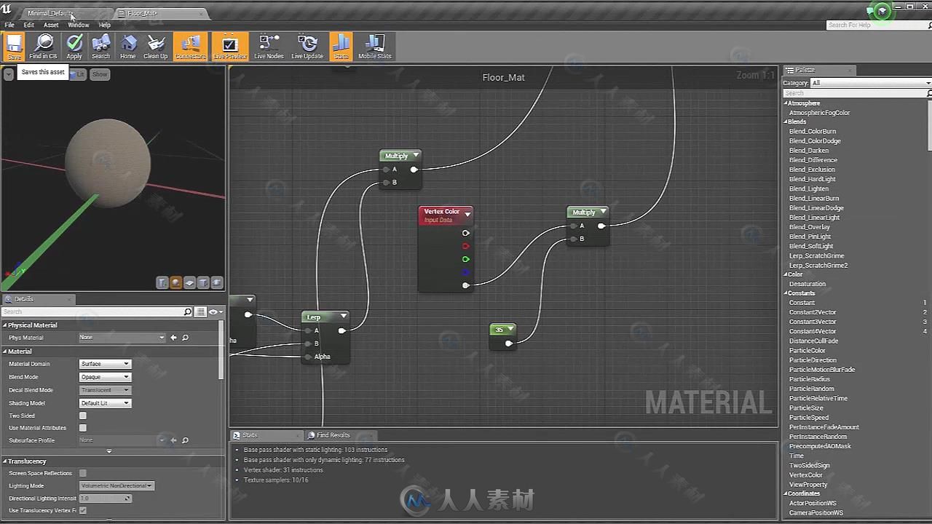Run Clean Up on the graph
Image resolution: width=932 pixels, height=524 pixels.
click(x=155, y=47)
